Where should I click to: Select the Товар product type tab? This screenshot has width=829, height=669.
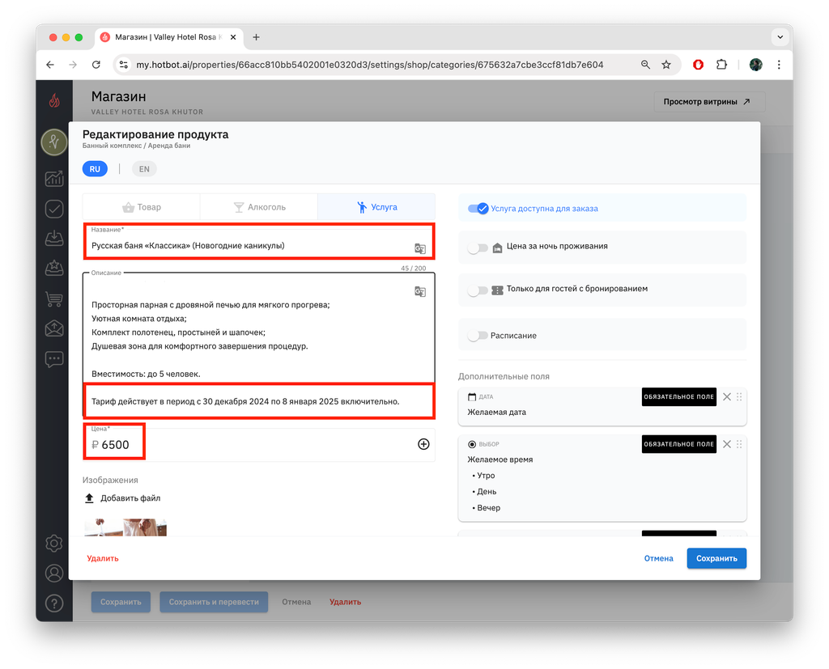coord(141,207)
